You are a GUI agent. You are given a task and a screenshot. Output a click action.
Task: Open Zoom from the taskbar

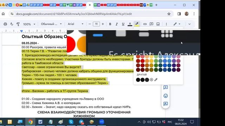(x=102, y=122)
